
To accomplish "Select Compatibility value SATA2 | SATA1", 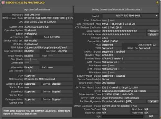I will [x=110, y=41].
